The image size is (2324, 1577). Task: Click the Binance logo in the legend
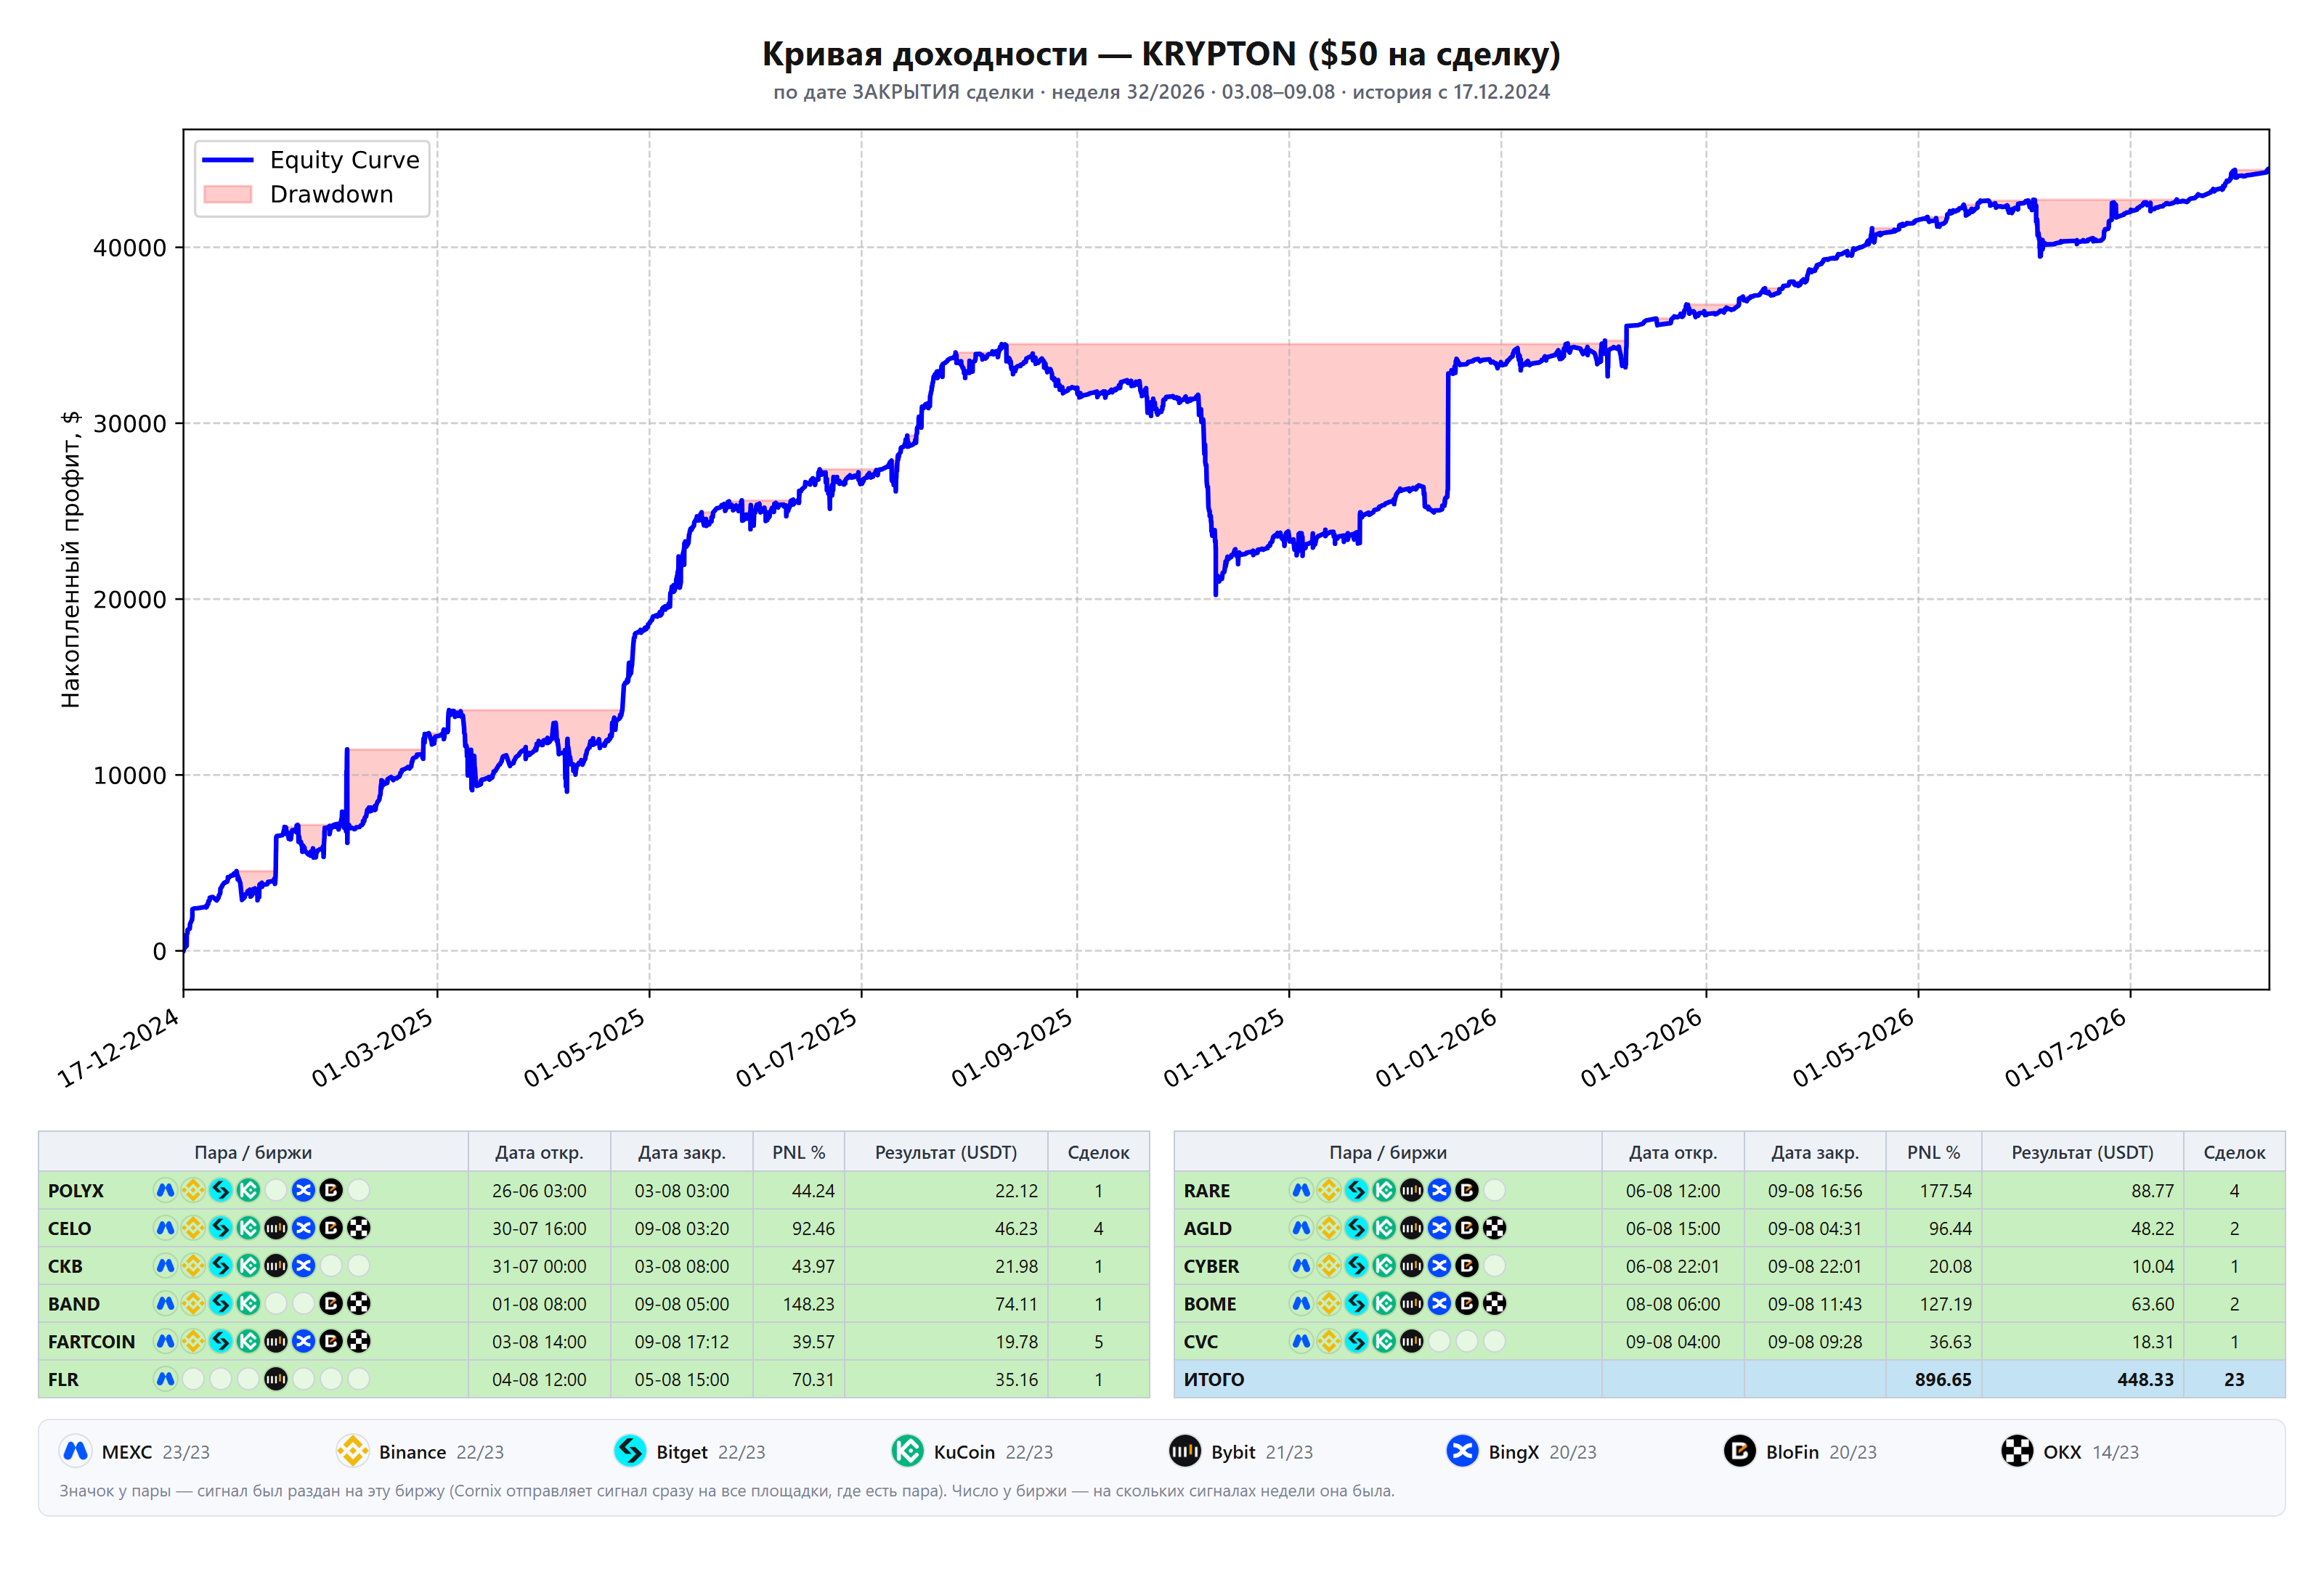[352, 1451]
